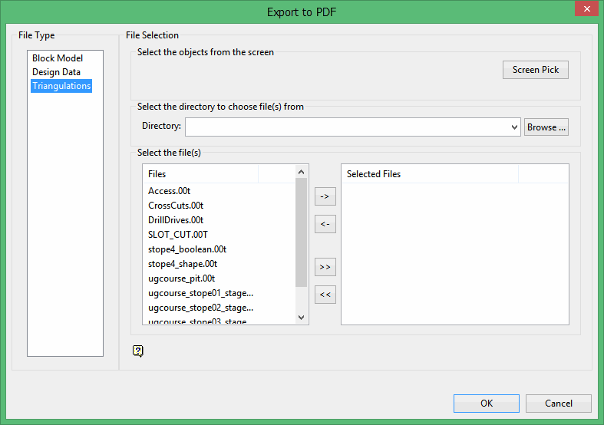Cancel the export dialog

[x=559, y=404]
